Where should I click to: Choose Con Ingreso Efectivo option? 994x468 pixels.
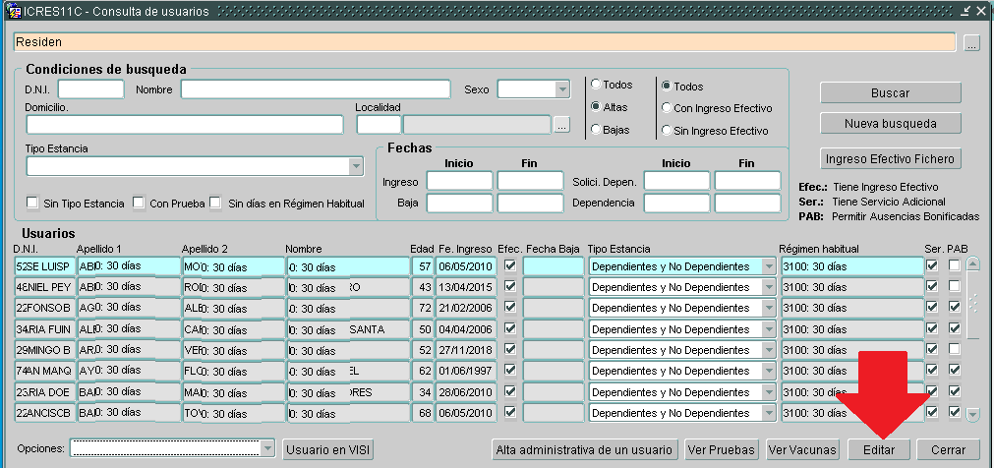(667, 108)
